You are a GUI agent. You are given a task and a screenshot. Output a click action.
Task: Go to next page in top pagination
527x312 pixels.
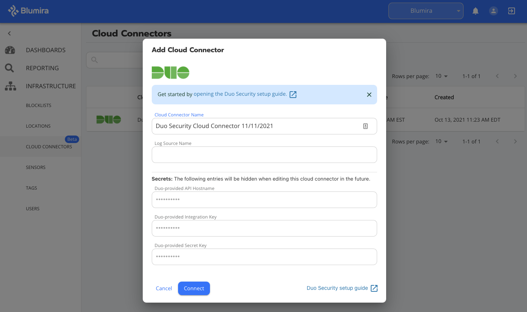tap(515, 76)
